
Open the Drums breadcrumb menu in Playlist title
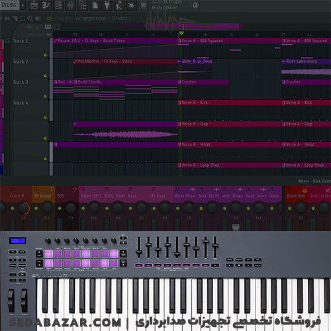pyautogui.click(x=120, y=18)
